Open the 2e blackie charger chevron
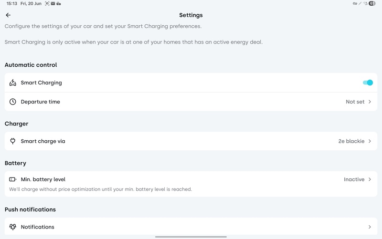 point(370,141)
